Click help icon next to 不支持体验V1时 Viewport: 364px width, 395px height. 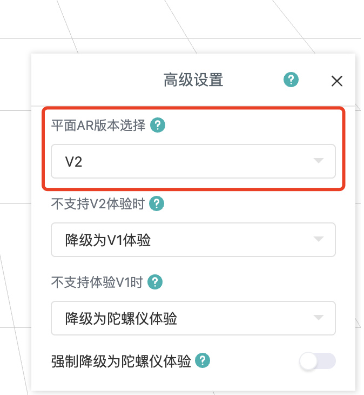coord(155,282)
